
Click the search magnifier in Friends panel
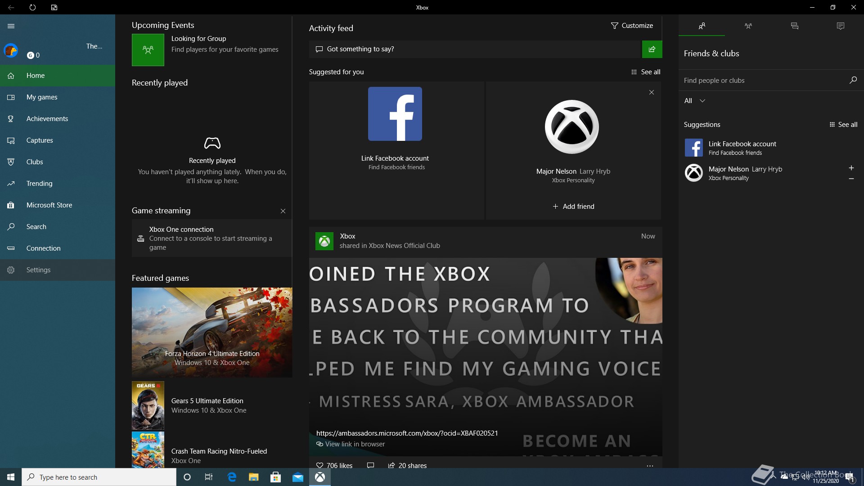click(853, 80)
